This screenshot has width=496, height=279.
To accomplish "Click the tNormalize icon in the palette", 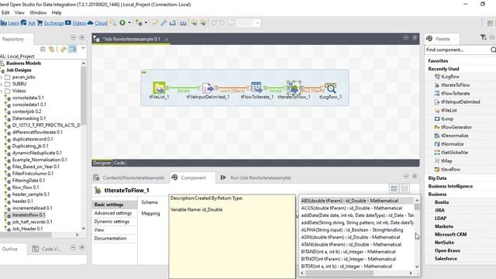I will tap(437, 144).
